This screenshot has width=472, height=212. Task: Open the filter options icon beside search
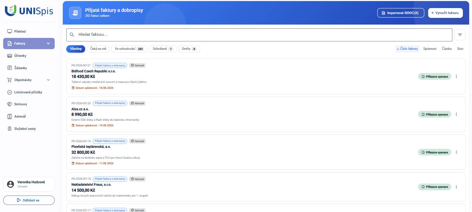click(460, 35)
